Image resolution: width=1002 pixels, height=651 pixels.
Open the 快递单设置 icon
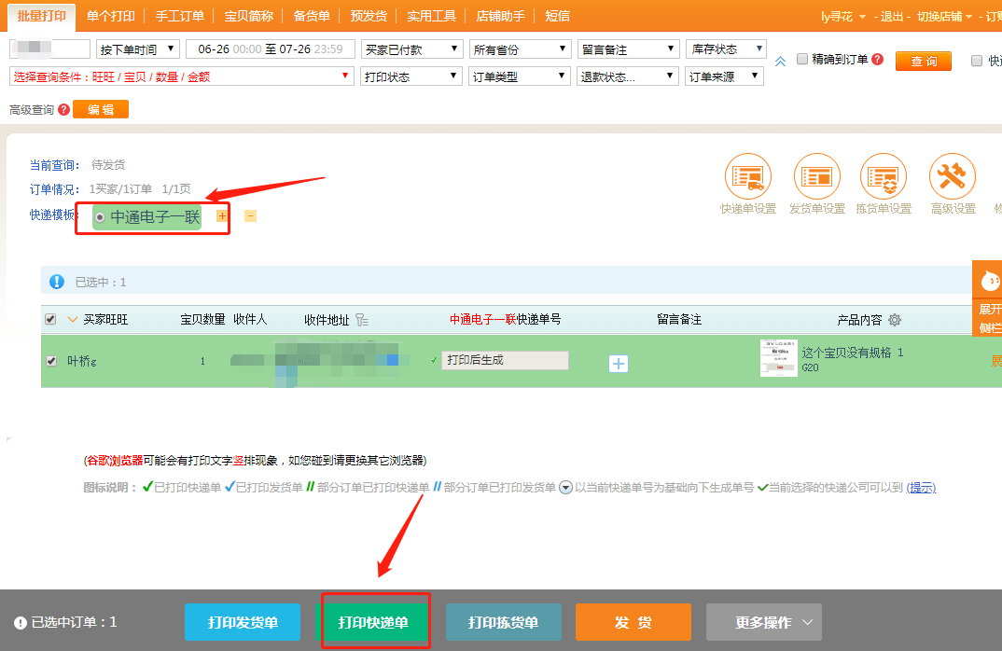tap(747, 176)
